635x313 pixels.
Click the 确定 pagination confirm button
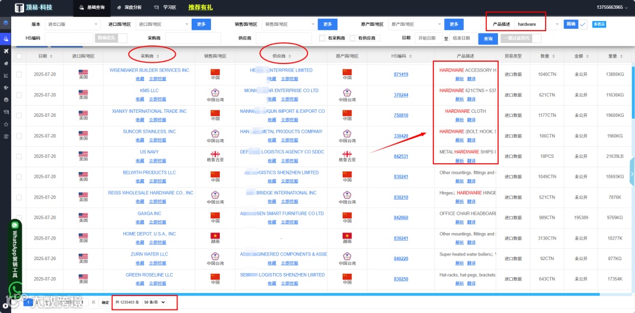click(105, 302)
